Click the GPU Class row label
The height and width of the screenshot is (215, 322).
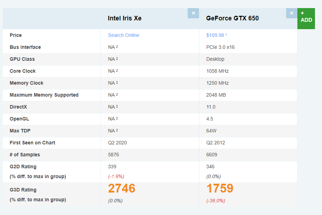22,59
